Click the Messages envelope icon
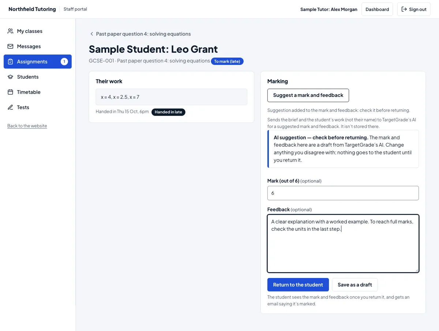The image size is (439, 331). 10,46
